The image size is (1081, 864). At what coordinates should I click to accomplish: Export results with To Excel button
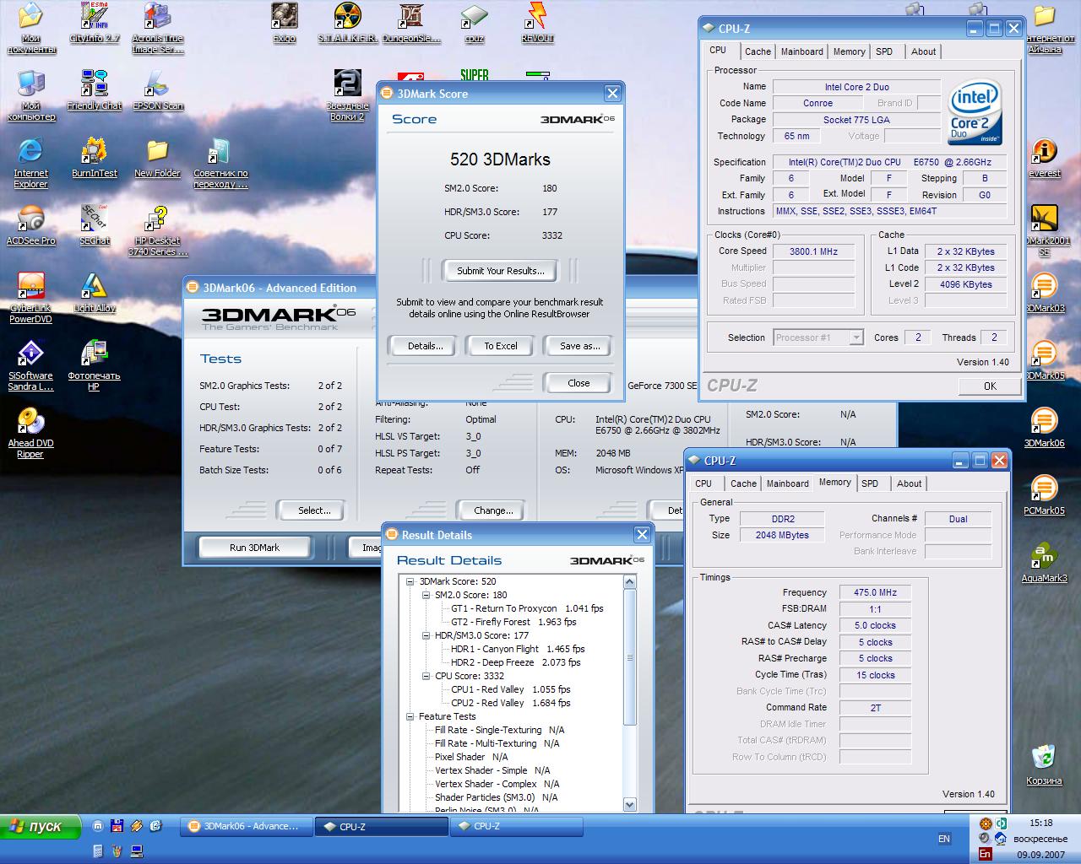click(x=501, y=346)
